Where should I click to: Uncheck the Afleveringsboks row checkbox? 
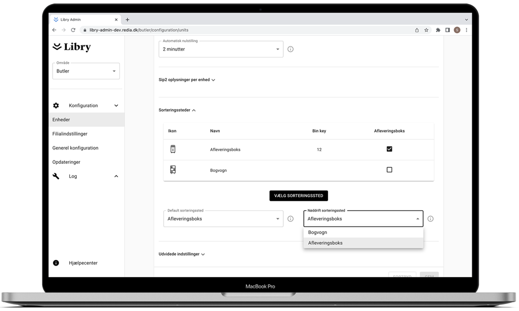(389, 149)
